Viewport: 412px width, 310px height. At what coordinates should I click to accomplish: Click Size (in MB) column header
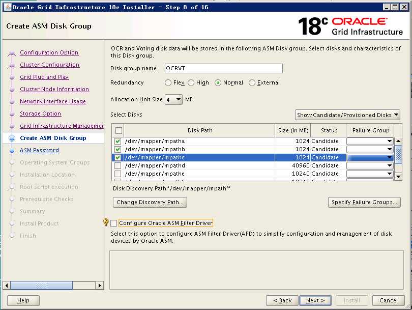[x=293, y=130]
